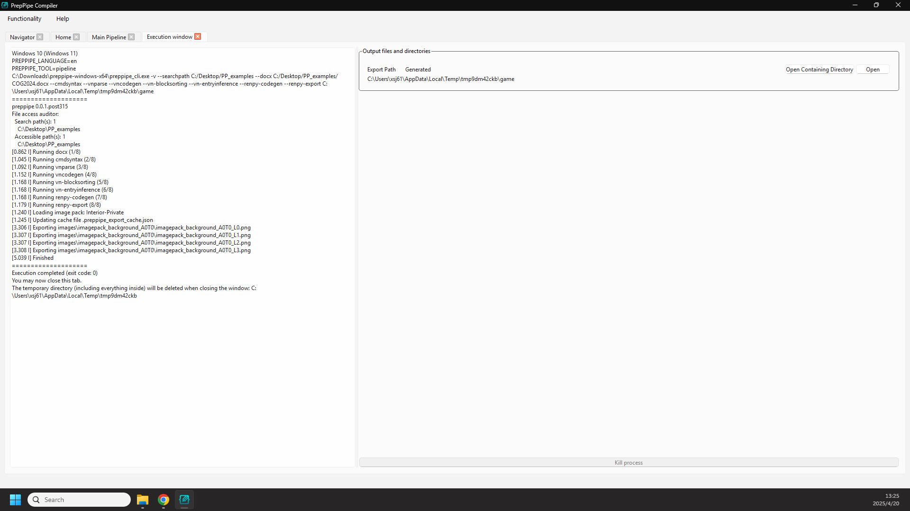Image resolution: width=910 pixels, height=511 pixels.
Task: Open the Windows Start menu
Action: click(15, 499)
